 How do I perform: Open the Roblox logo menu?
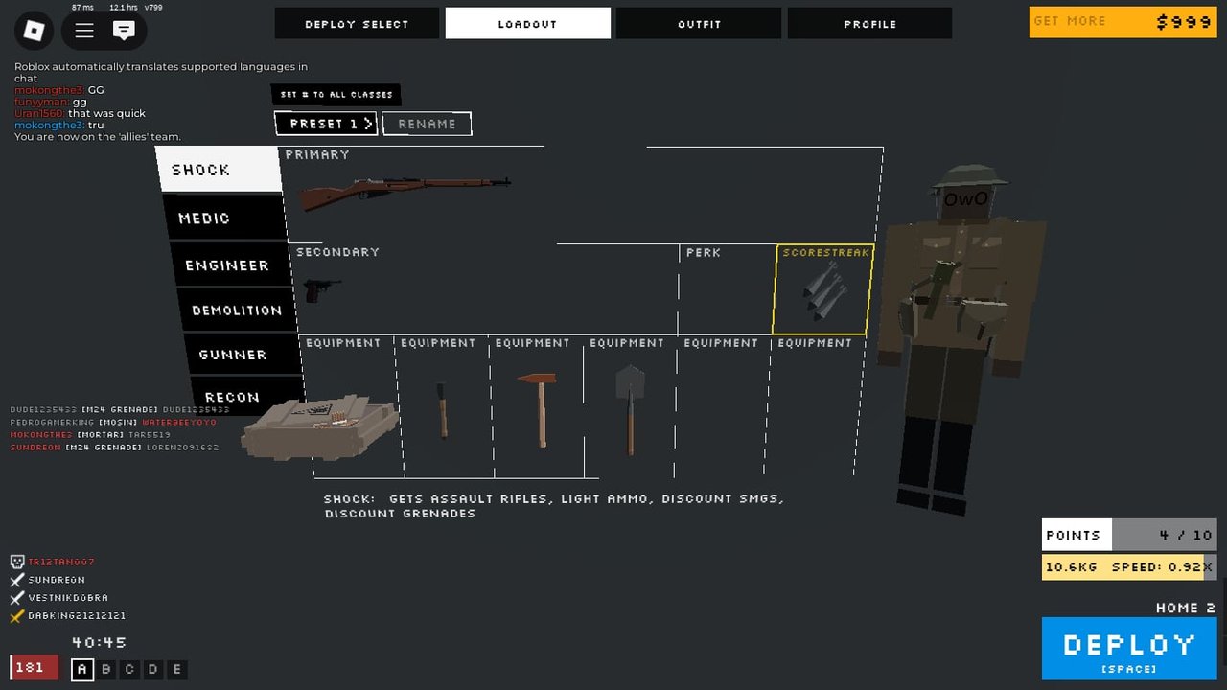[35, 31]
